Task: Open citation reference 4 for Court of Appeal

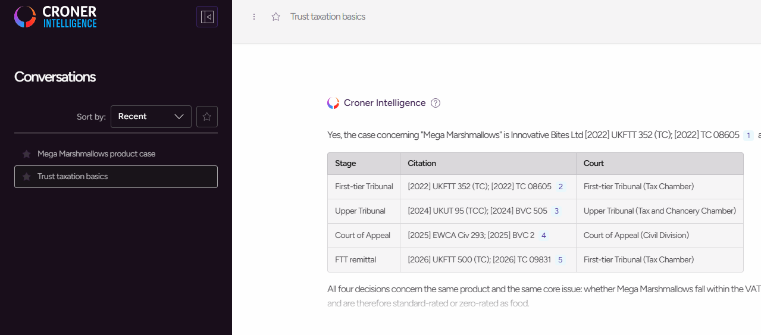Action: click(x=543, y=236)
